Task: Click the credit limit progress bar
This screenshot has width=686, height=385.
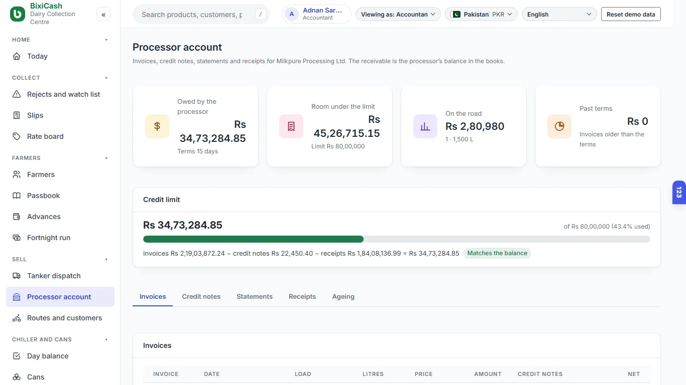Action: [397, 239]
